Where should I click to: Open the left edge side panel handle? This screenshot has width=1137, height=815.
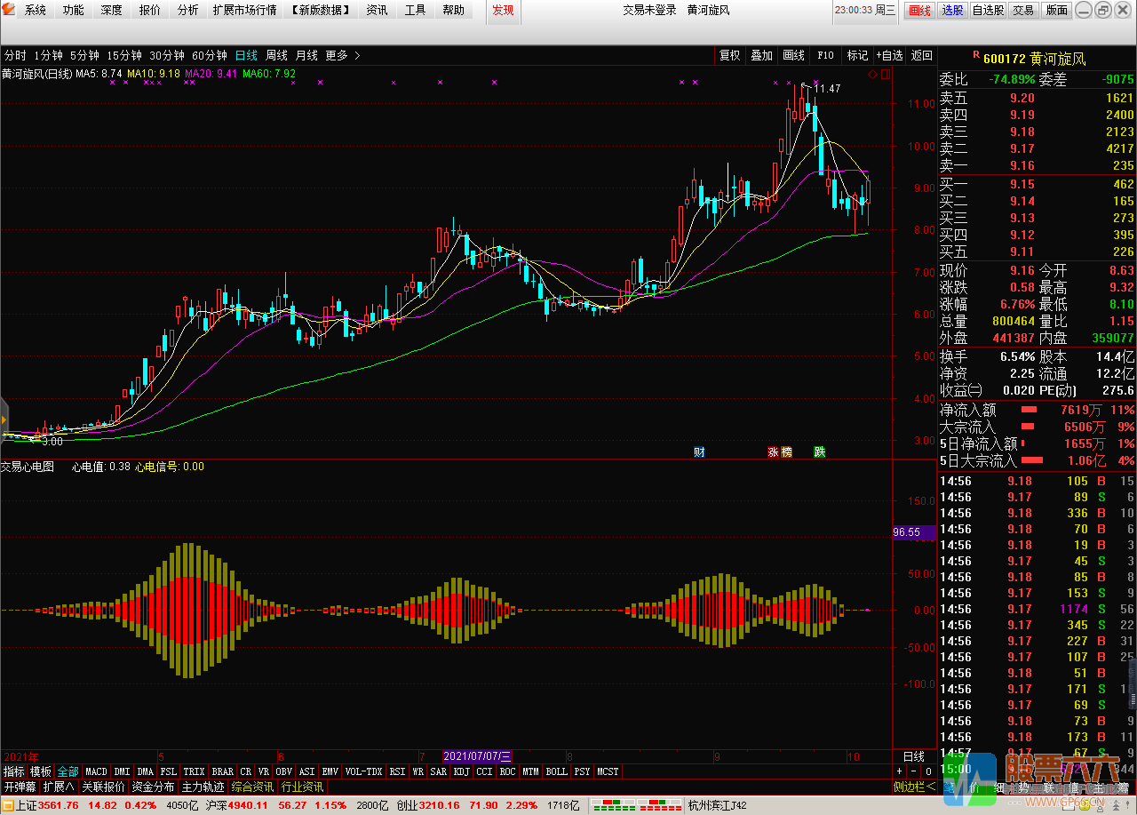click(4, 419)
